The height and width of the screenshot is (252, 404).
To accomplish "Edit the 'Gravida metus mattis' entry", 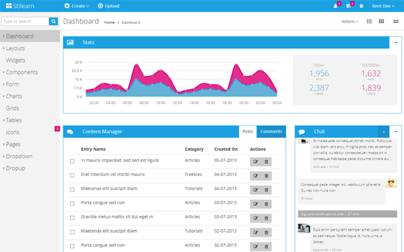I will coord(256,218).
